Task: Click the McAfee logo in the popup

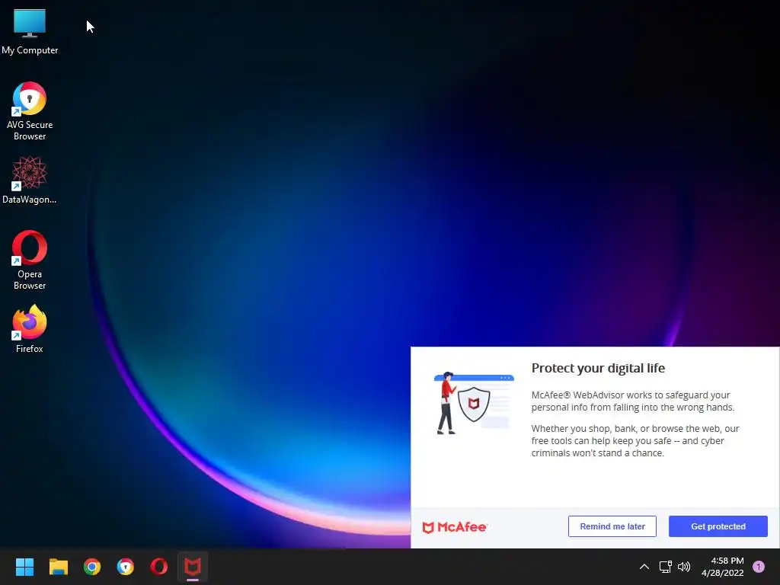Action: pyautogui.click(x=454, y=527)
